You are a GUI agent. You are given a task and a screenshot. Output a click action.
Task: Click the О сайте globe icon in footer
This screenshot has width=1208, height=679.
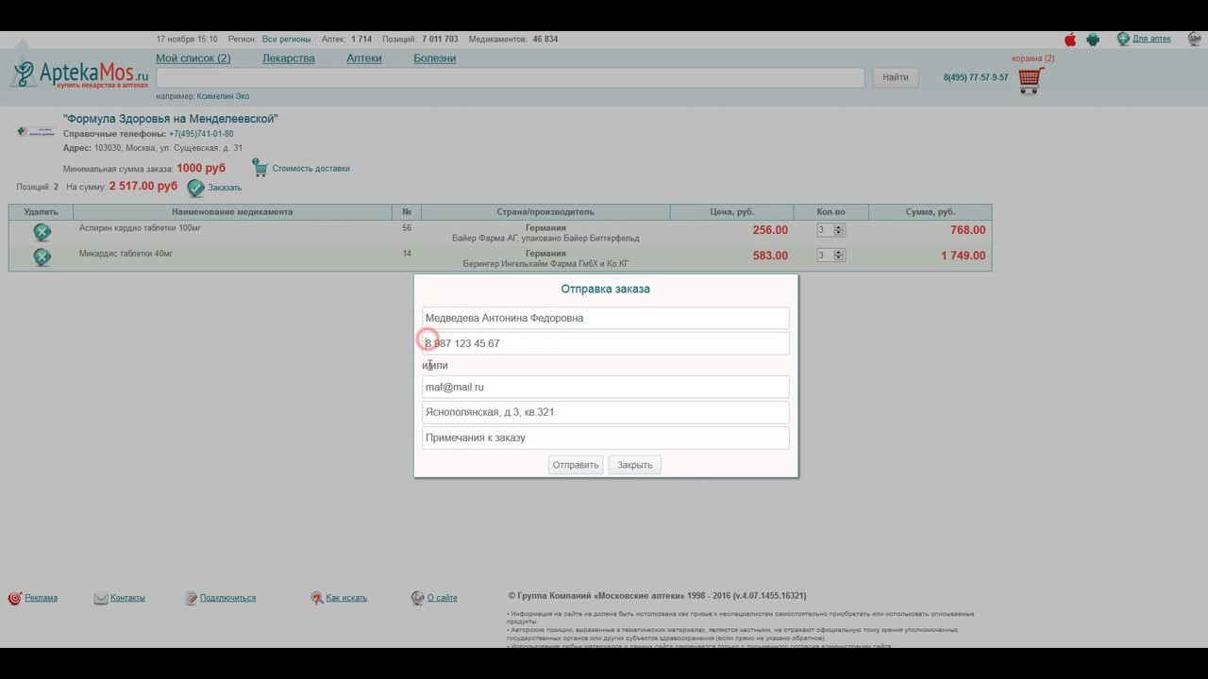(x=418, y=598)
